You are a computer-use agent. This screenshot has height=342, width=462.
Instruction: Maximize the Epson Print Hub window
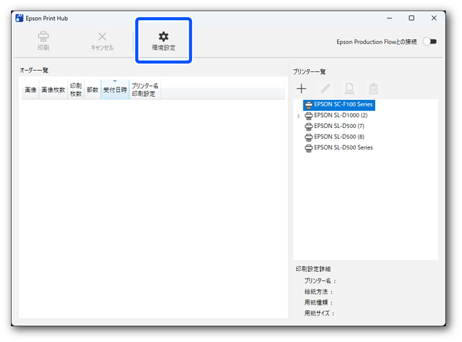(411, 18)
